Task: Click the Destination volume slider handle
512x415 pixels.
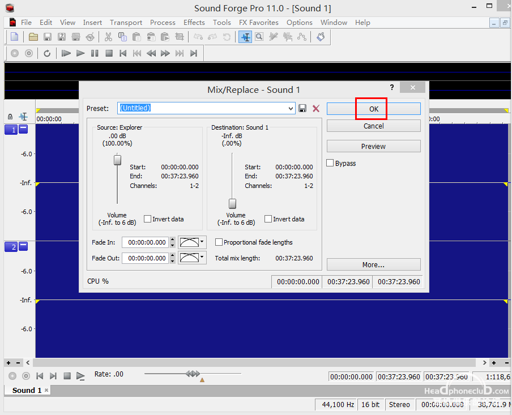Action: (x=232, y=203)
